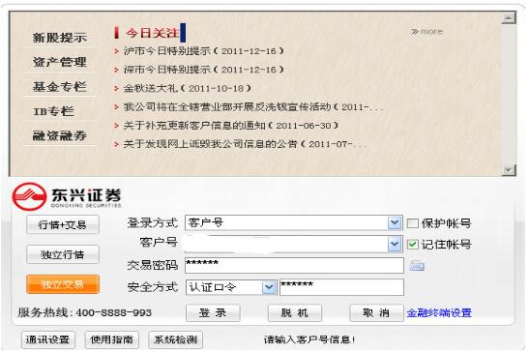This screenshot has width=530, height=352.
Task: Open 关于发现网上诋毁我公司信息的公告
Action: 246,144
